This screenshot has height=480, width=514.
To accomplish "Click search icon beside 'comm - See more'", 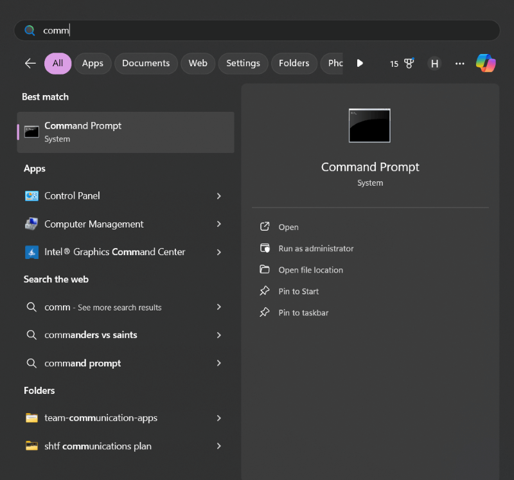I will (31, 307).
